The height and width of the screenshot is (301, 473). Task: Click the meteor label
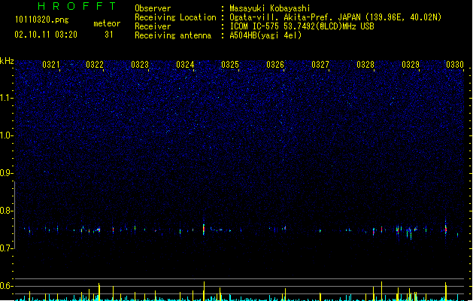click(107, 23)
